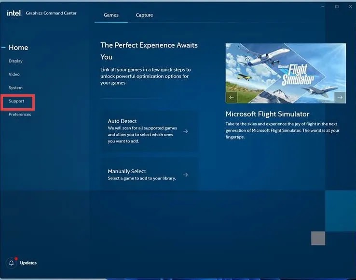Maximize the Graphics Command Center window
The width and height of the screenshot is (356, 280).
pyautogui.click(x=337, y=7)
